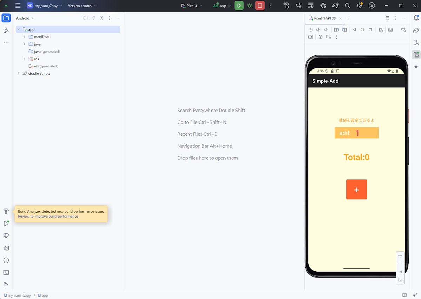
Task: Open app run configuration dropdown
Action: click(222, 6)
